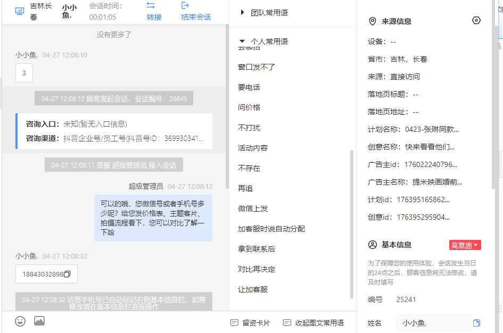Select the 问价格 quick phrase
Image resolution: width=503 pixels, height=333 pixels.
click(x=249, y=107)
